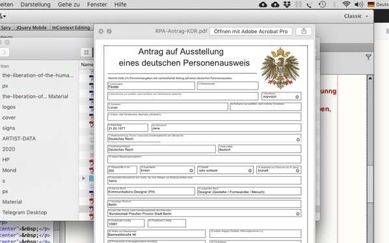Screen dimensions: 389x243
Task: Click the Vornamen field containing Lucas
Action: (168, 107)
